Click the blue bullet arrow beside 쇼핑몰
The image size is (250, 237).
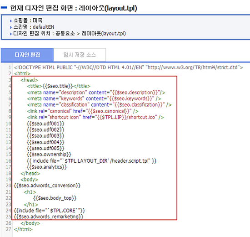[x=11, y=21]
